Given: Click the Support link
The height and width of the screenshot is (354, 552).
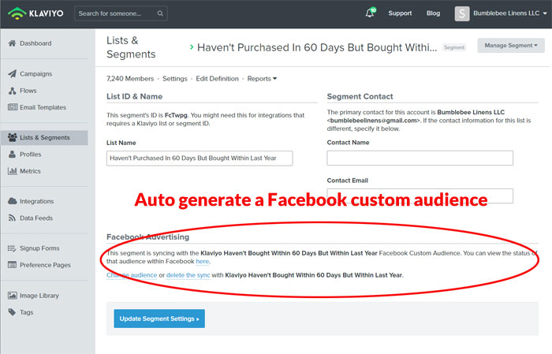Looking at the screenshot, I should (x=400, y=13).
